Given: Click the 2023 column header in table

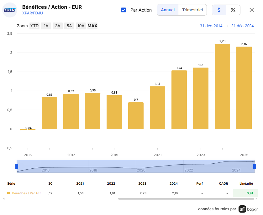Looking at the screenshot, I should pos(142,183).
